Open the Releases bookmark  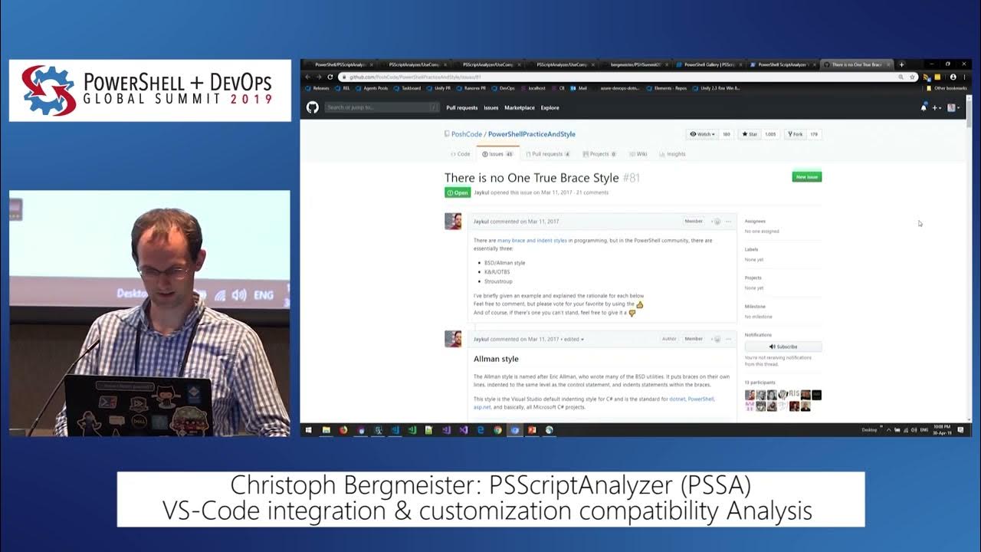click(317, 88)
